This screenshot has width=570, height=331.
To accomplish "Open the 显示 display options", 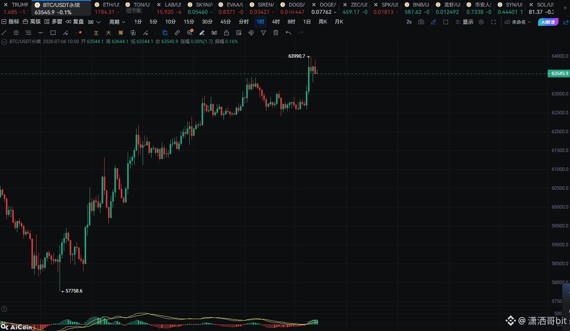I will 464,22.
